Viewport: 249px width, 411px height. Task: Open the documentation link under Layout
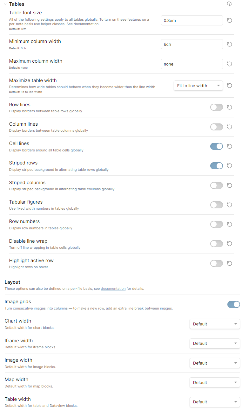113,289
